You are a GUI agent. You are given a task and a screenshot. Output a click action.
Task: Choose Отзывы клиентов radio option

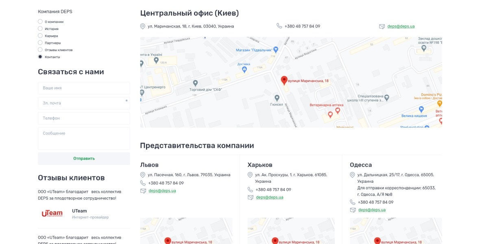pos(40,50)
